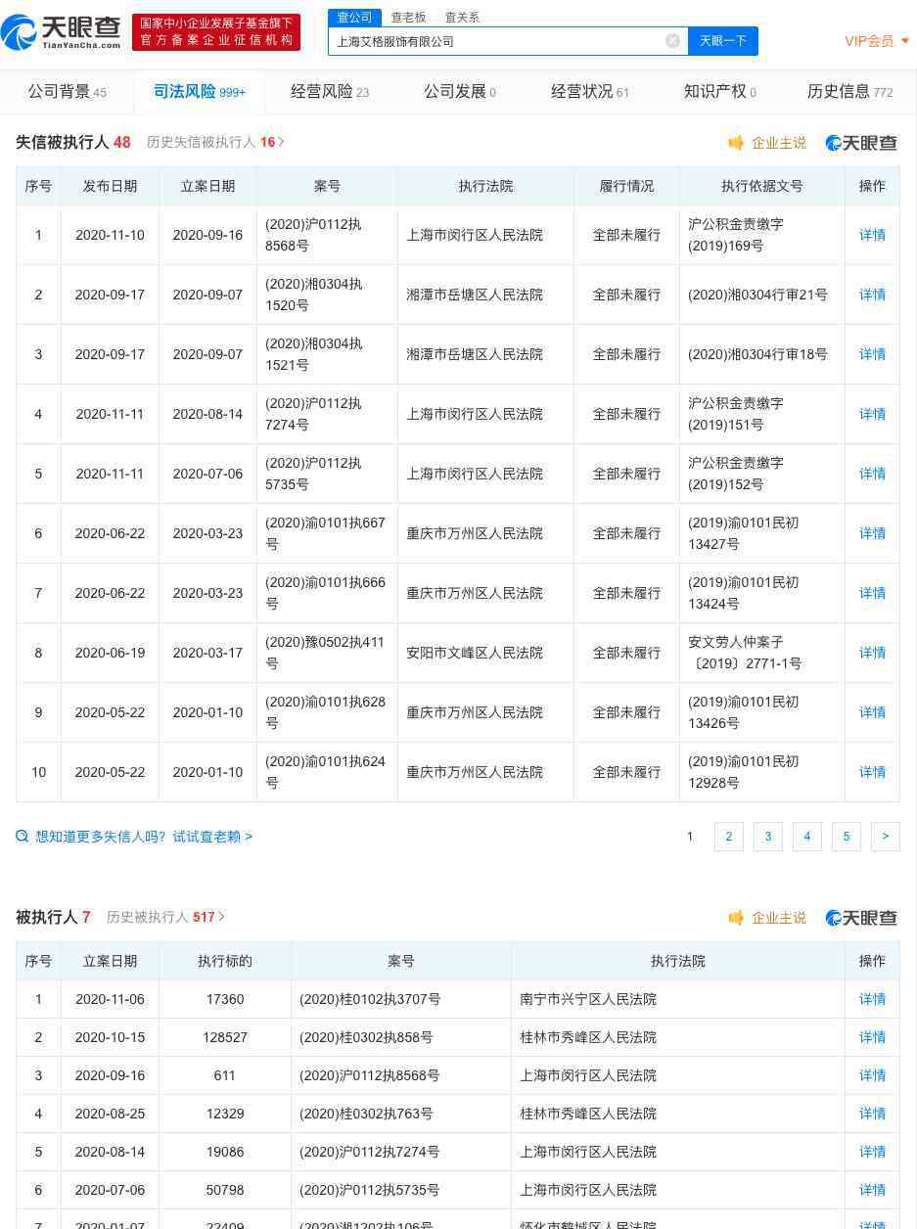Image resolution: width=917 pixels, height=1229 pixels.
Task: Click the 天眼查 logo in 失信被执行人 header
Action: click(x=861, y=143)
